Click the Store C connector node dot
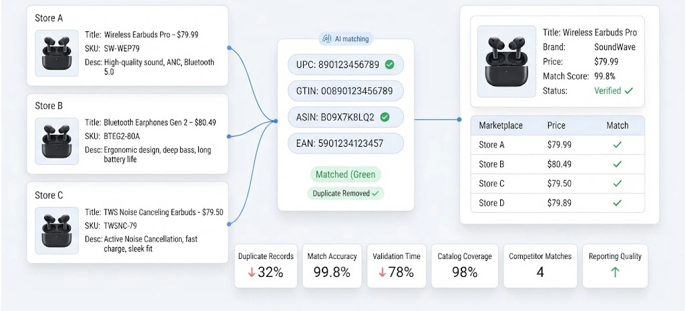The height and width of the screenshot is (311, 685). [229, 224]
